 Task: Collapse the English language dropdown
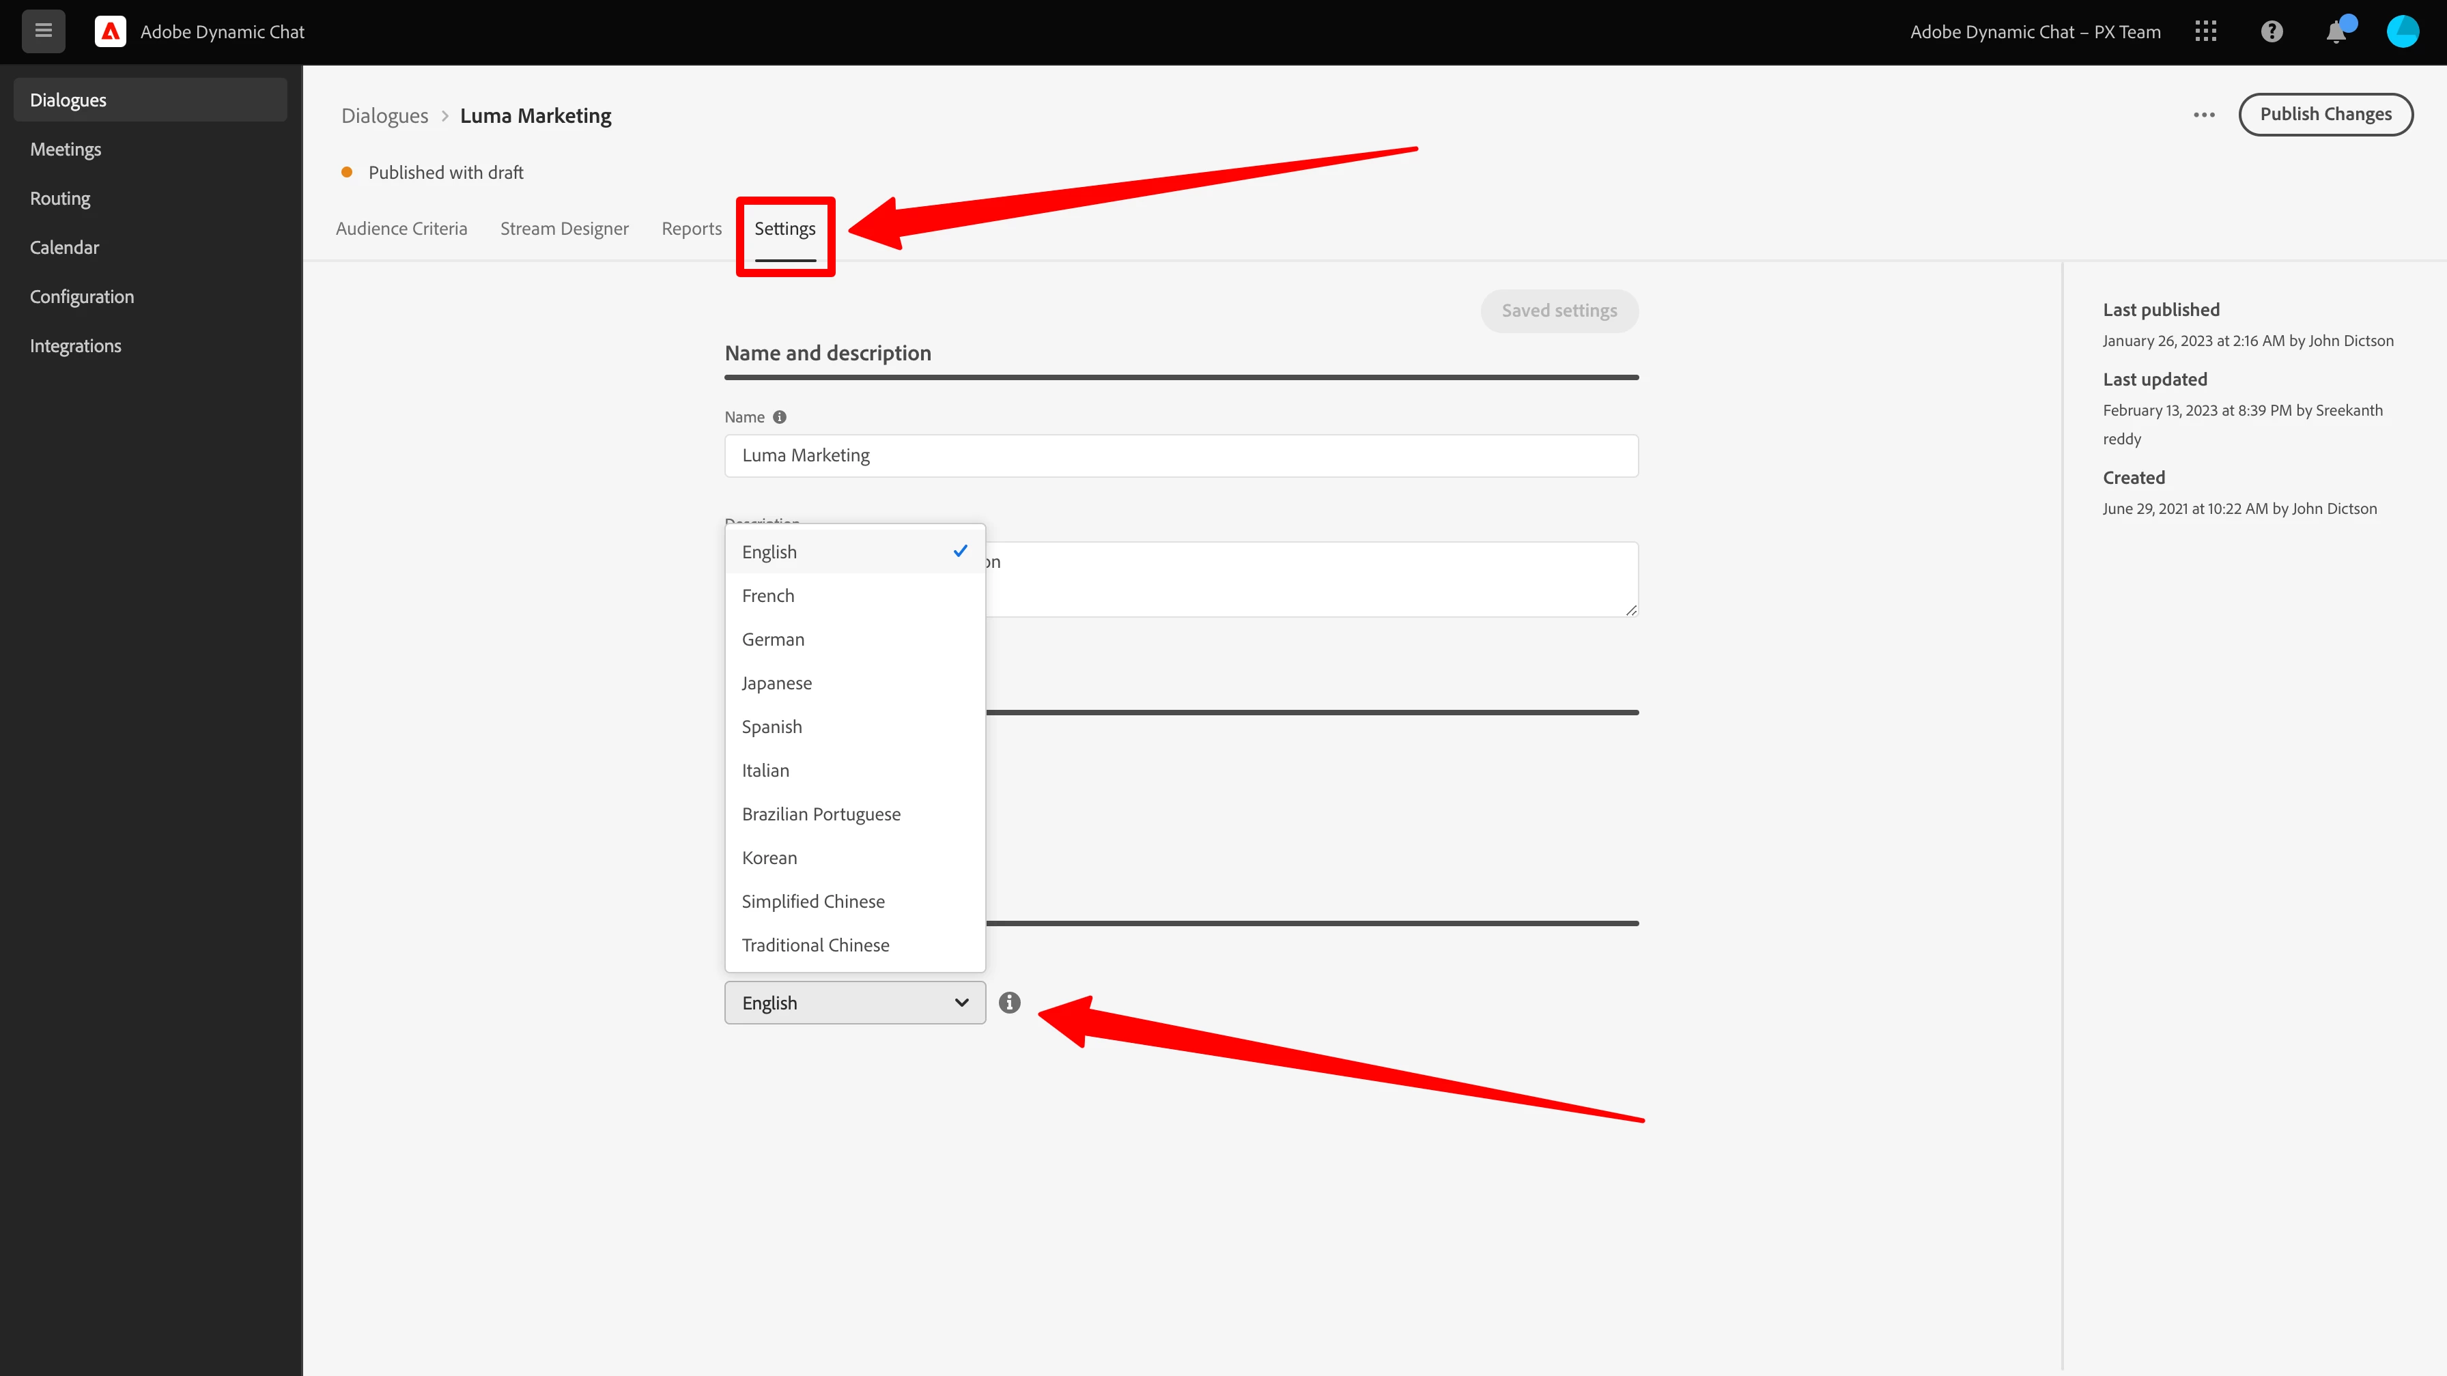[x=855, y=1003]
